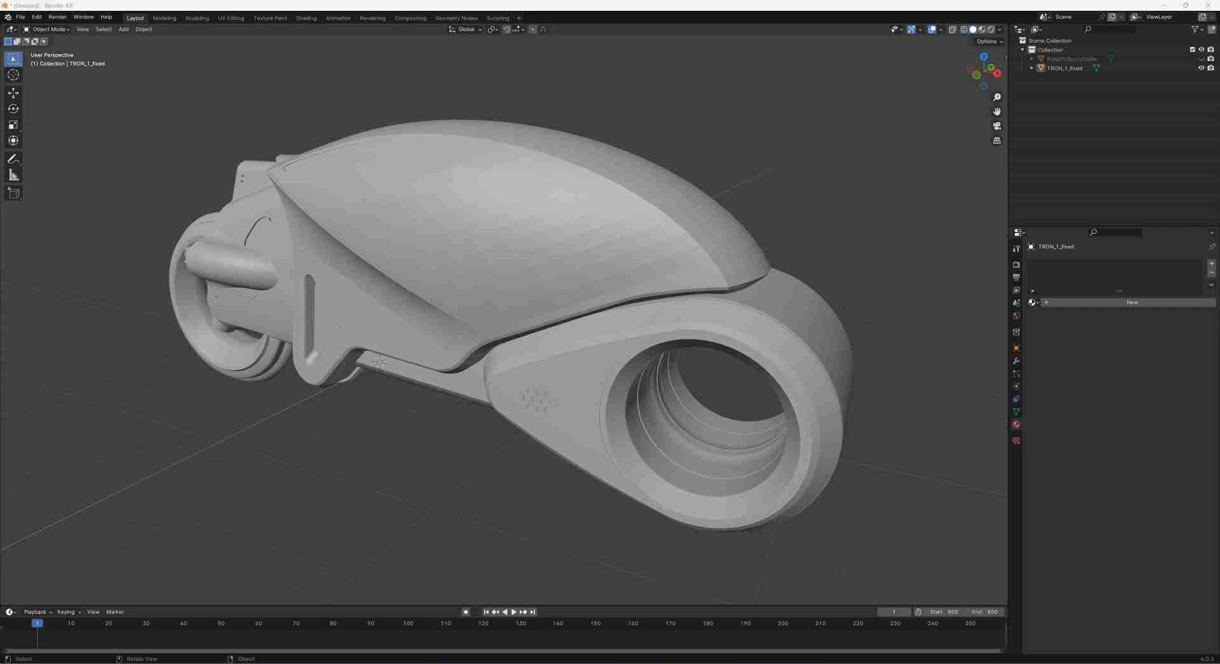Image resolution: width=1220 pixels, height=664 pixels.
Task: Open the Object Constraints properties tab
Action: point(1016,399)
